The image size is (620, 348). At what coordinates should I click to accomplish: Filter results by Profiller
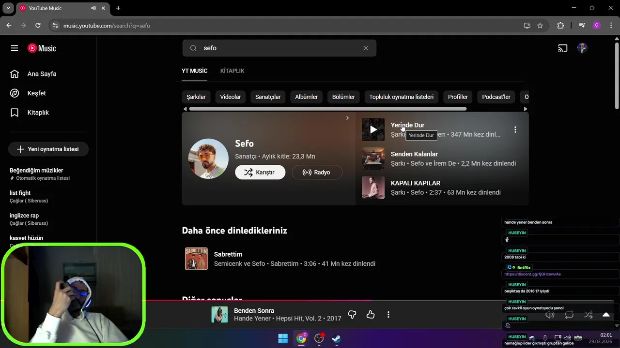458,97
